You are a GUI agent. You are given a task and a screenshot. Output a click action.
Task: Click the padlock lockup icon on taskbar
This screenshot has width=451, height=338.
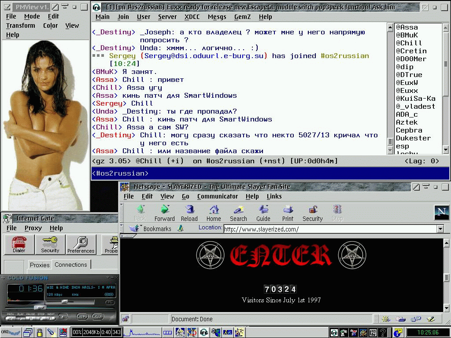click(40, 333)
